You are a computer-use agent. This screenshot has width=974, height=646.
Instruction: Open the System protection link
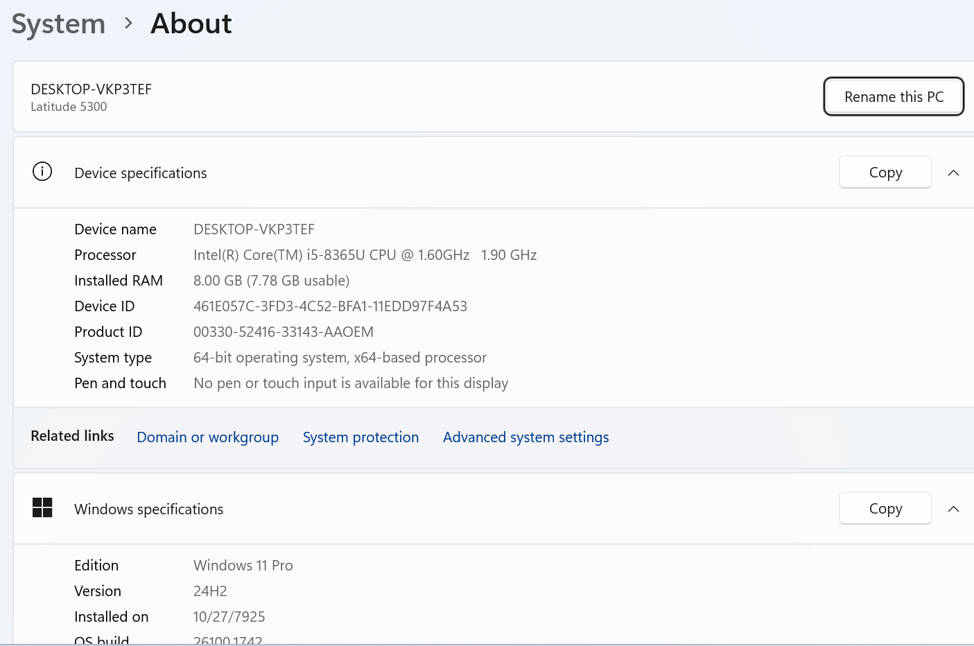(x=360, y=437)
